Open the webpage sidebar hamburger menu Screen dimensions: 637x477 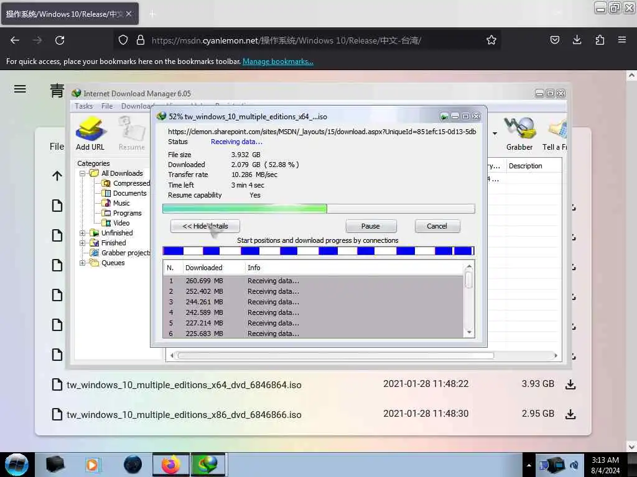[20, 89]
